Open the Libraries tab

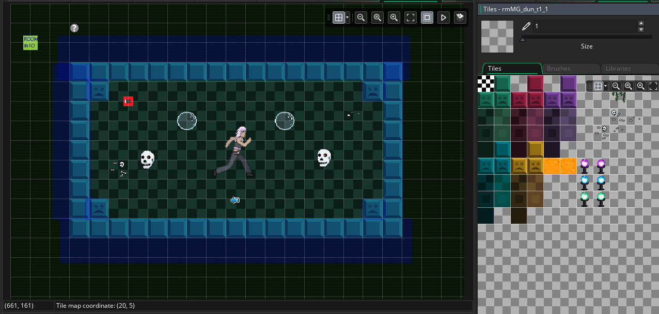tap(618, 69)
